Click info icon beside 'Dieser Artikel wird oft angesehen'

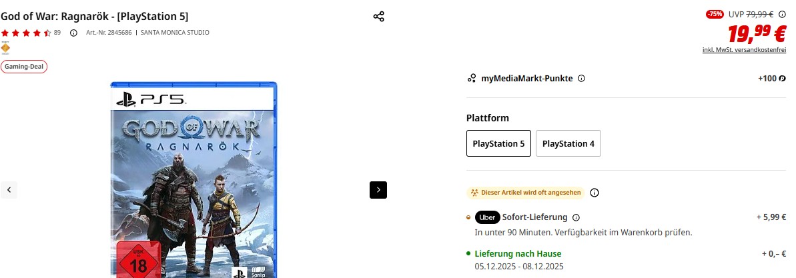594,193
